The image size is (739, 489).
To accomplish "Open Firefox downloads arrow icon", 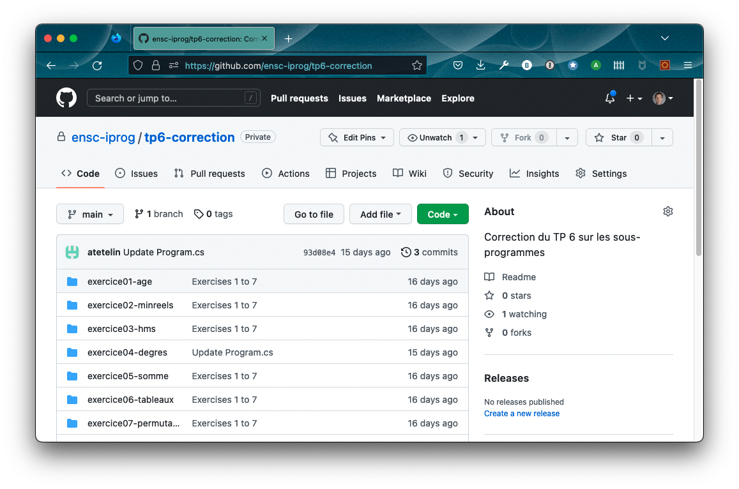I will (x=481, y=66).
